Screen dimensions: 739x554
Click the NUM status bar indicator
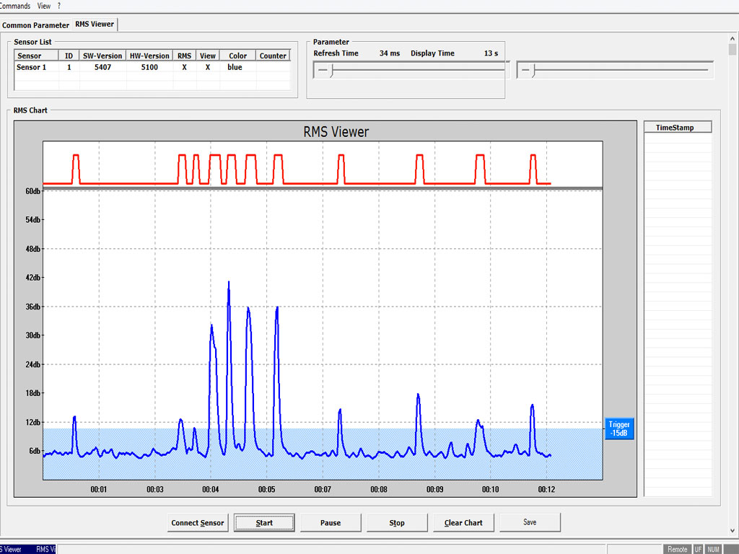point(714,549)
